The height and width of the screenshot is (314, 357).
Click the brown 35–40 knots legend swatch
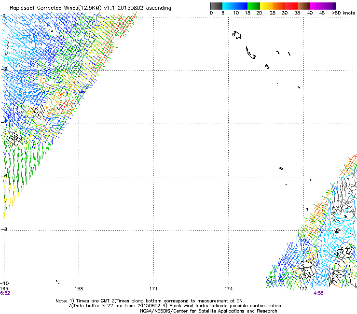point(304,6)
